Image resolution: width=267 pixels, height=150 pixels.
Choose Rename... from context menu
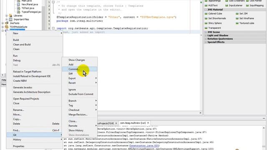point(35,110)
